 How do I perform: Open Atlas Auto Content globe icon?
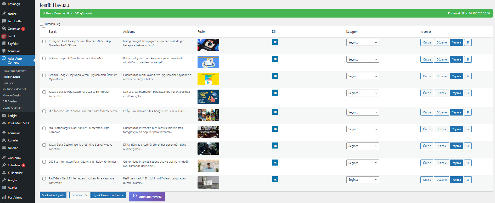click(4, 58)
